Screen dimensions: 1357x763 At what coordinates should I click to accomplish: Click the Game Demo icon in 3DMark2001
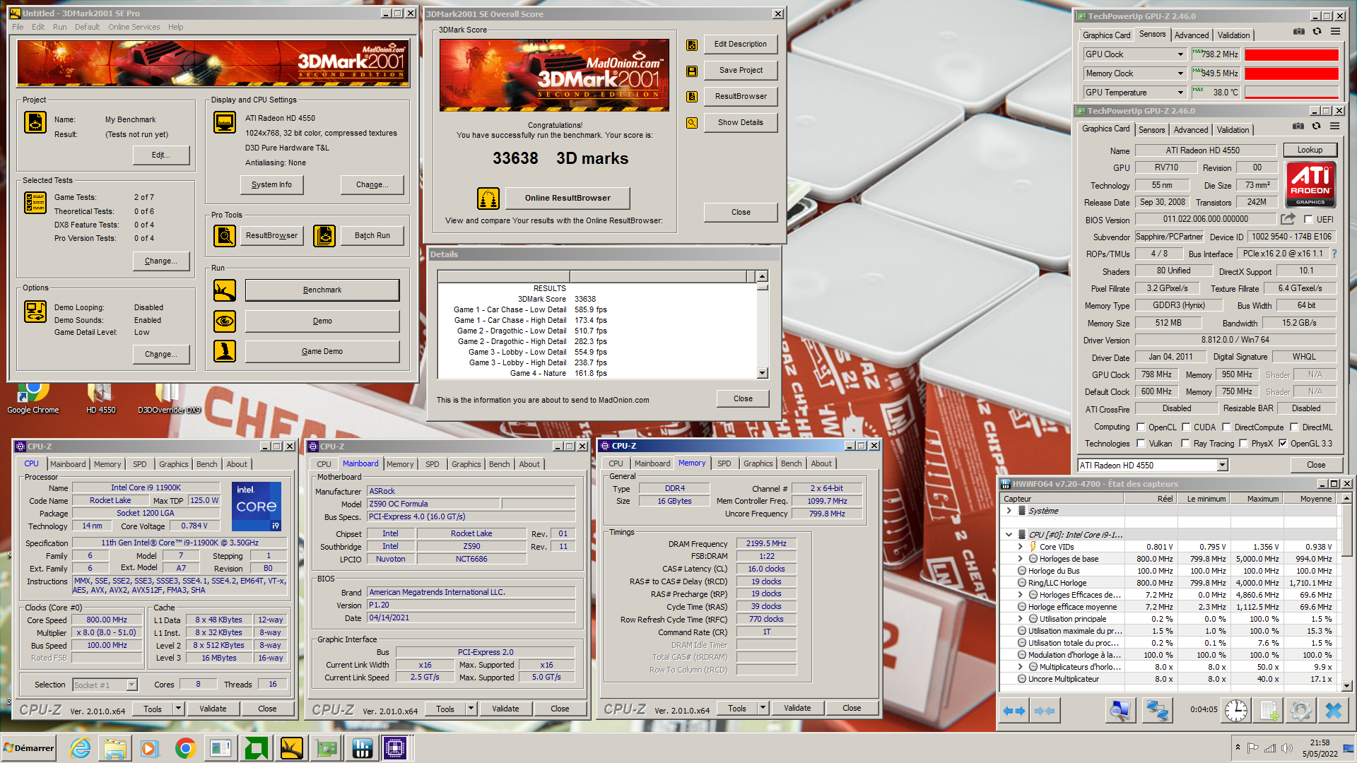[225, 351]
